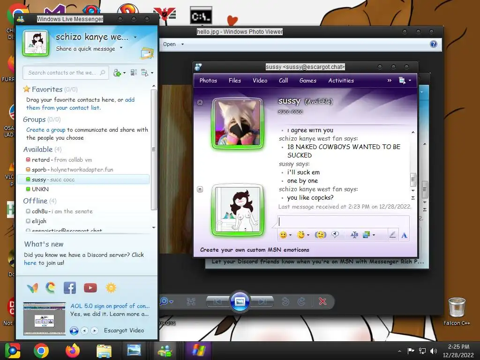This screenshot has width=480, height=360.
Task: Open the YouTube icon in Messenger
Action: (x=90, y=288)
